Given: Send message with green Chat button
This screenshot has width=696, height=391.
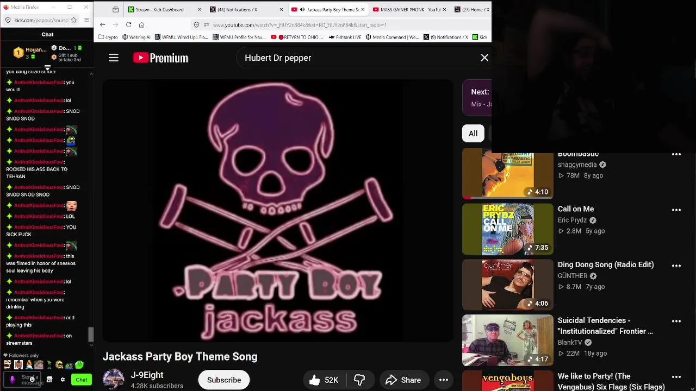Looking at the screenshot, I should 82,380.
